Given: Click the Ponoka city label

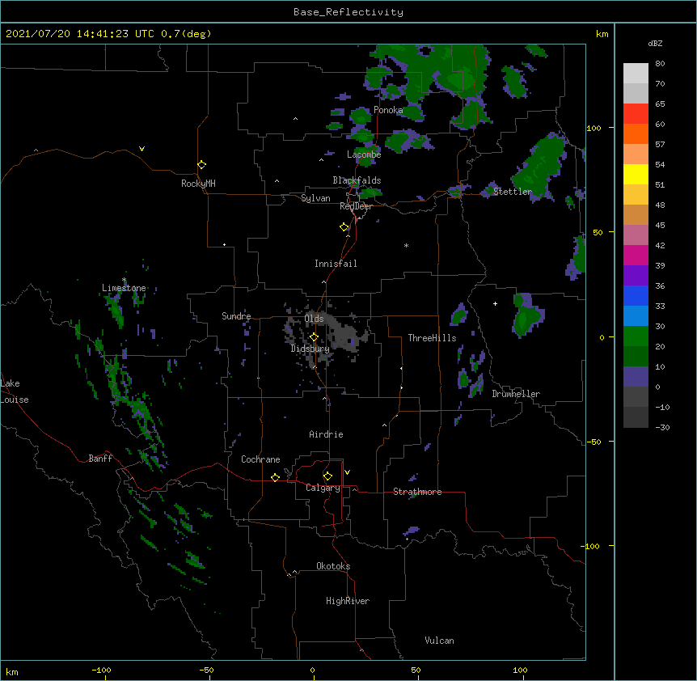Looking at the screenshot, I should (388, 110).
